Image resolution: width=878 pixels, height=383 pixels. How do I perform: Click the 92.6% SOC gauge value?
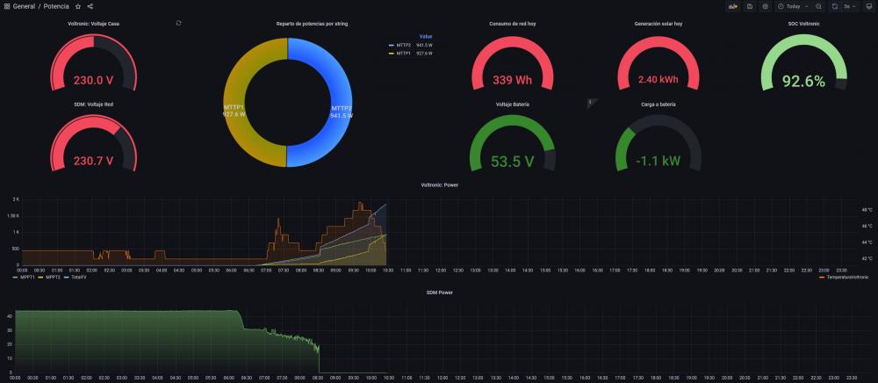[803, 82]
